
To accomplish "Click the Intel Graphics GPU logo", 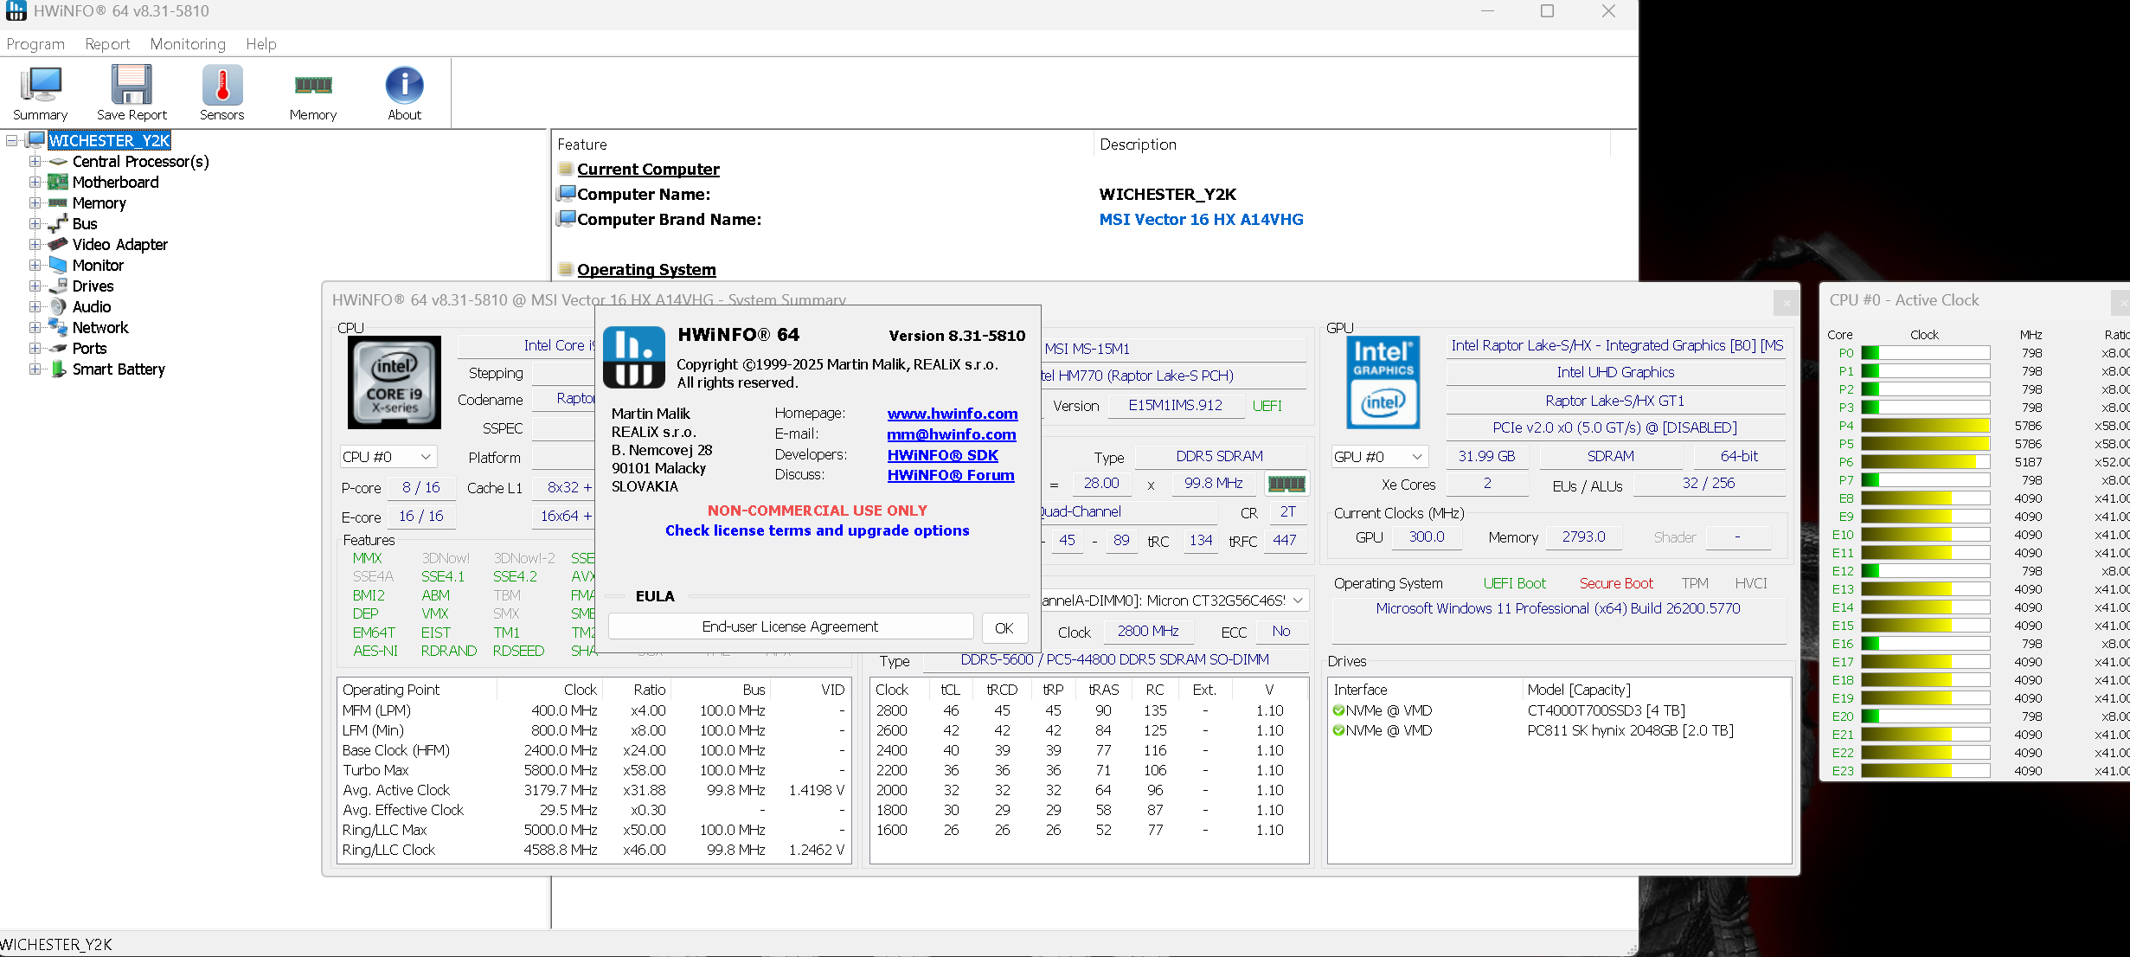I will pyautogui.click(x=1383, y=382).
